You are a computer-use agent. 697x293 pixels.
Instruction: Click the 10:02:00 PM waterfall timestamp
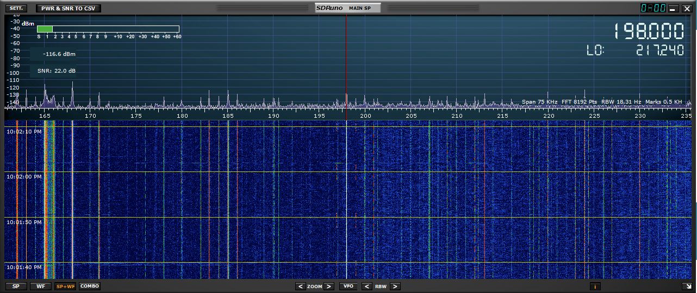(x=23, y=177)
